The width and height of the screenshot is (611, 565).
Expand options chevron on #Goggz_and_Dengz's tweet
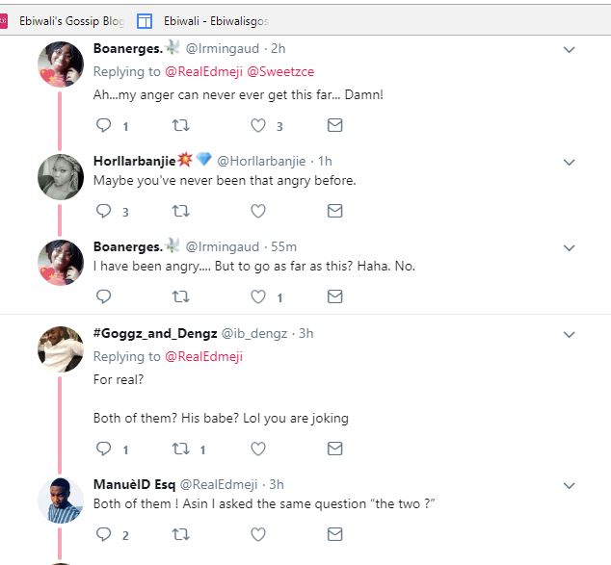pyautogui.click(x=570, y=335)
